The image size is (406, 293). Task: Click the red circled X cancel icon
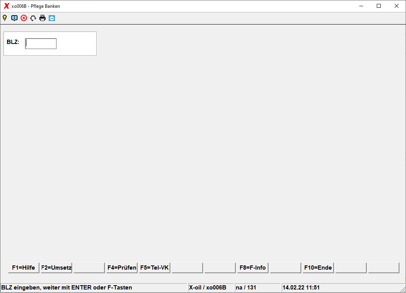point(24,18)
